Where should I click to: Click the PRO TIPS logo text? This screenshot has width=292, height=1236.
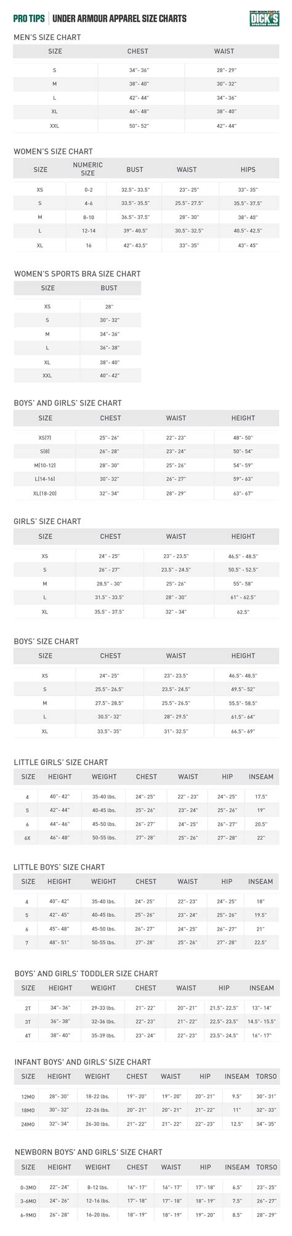coord(29,19)
